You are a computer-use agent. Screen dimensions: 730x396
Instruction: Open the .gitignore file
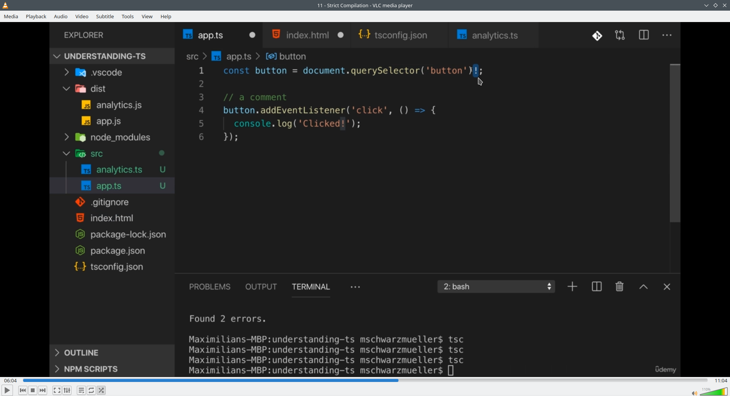coord(112,202)
